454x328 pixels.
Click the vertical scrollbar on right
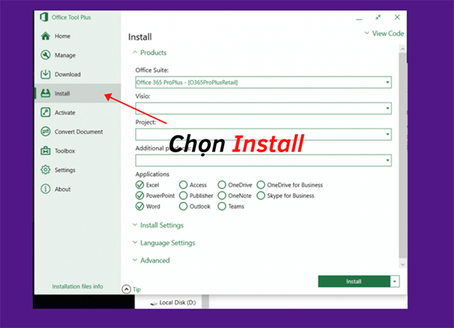[x=402, y=156]
